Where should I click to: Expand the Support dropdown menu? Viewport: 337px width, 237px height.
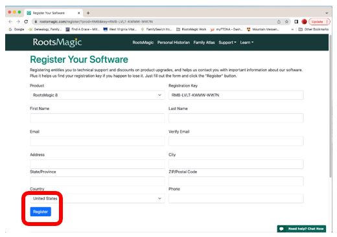227,43
